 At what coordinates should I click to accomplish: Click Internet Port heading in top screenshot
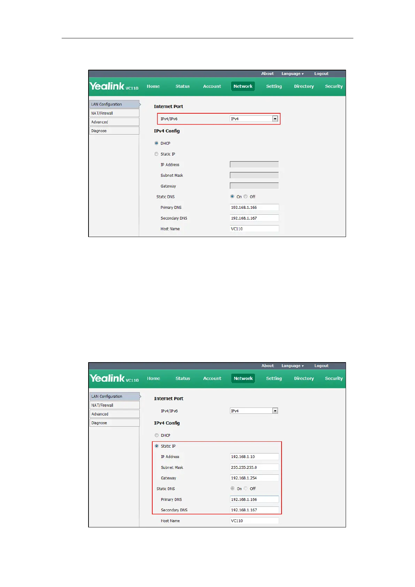coord(168,106)
